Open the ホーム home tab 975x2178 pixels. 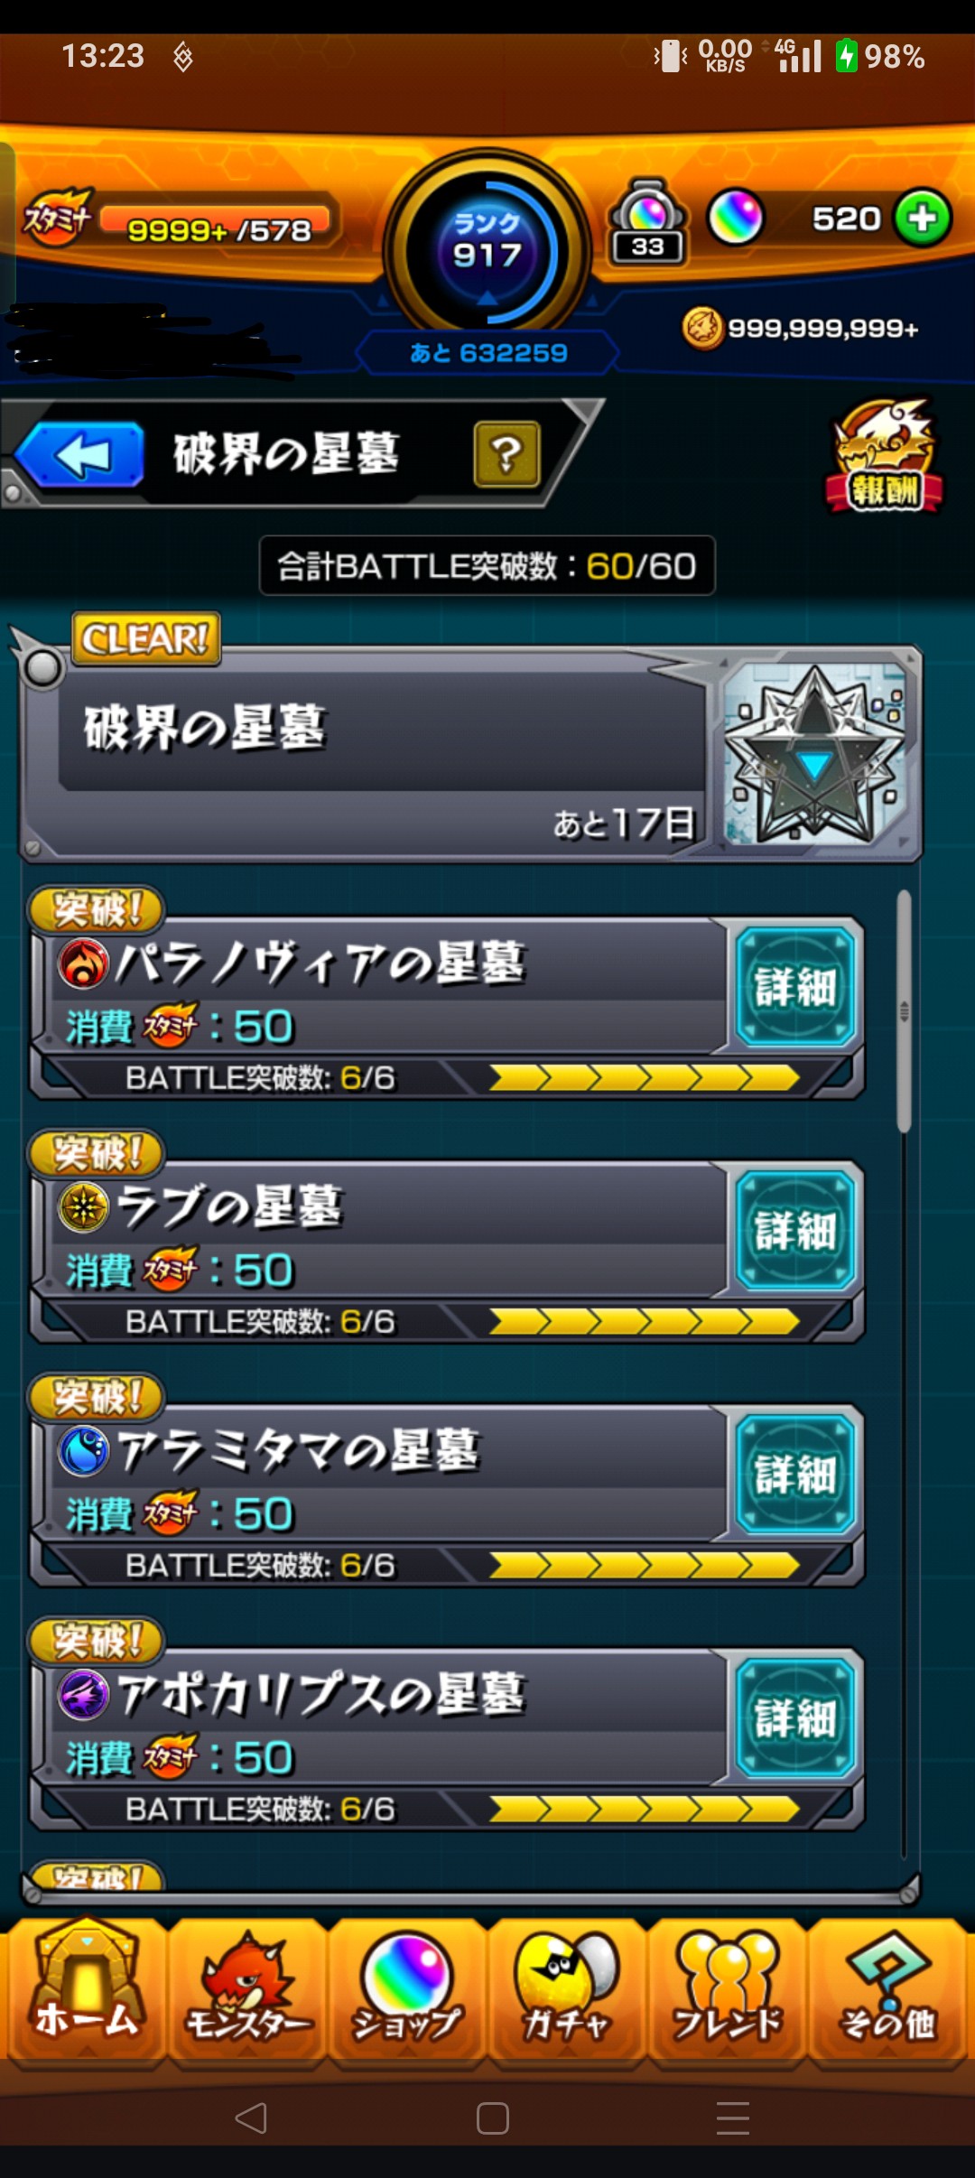tap(86, 1991)
